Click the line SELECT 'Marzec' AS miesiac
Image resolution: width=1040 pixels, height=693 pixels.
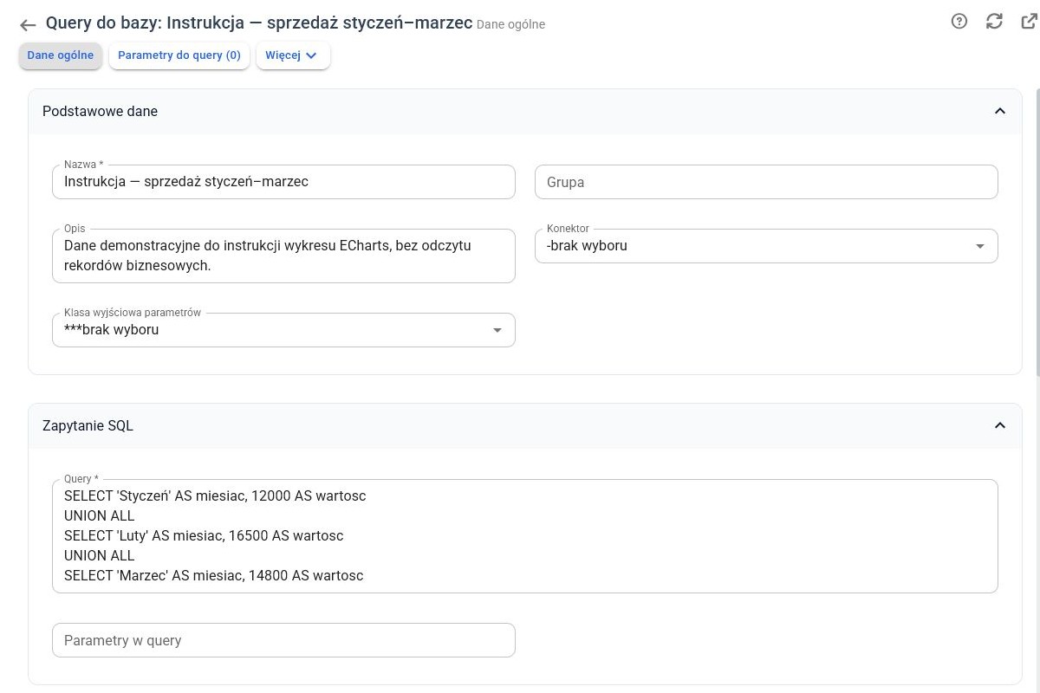[x=213, y=575]
